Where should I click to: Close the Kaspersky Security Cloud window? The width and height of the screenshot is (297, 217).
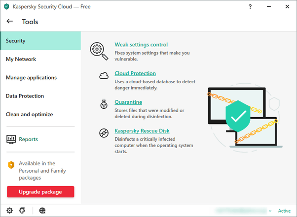[x=287, y=6]
